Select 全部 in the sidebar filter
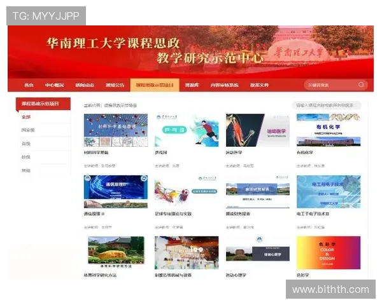The width and height of the screenshot is (382, 305). pyautogui.click(x=26, y=117)
